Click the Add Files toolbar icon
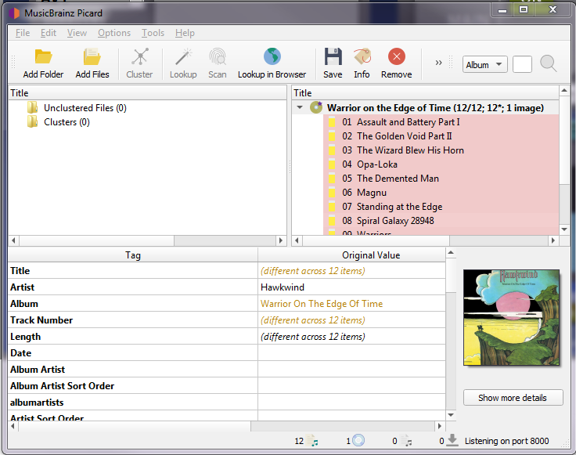The height and width of the screenshot is (455, 576). (x=92, y=57)
